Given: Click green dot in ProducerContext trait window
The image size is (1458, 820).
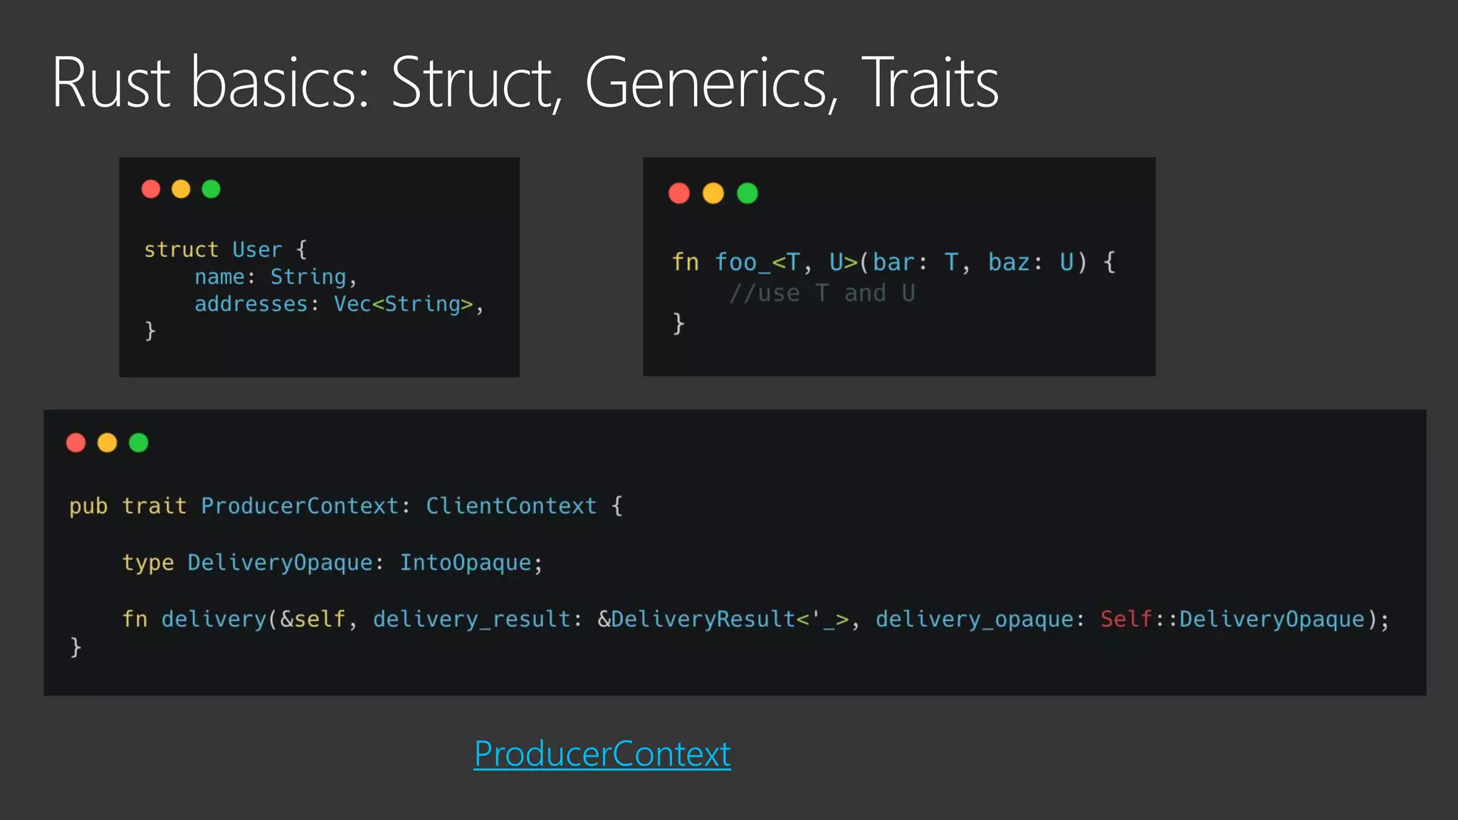Looking at the screenshot, I should click(x=139, y=443).
